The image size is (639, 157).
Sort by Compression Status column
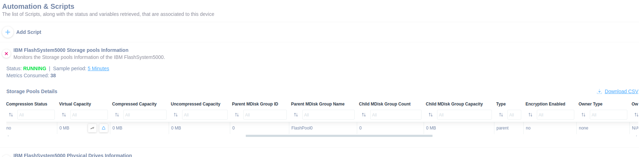pyautogui.click(x=11, y=115)
